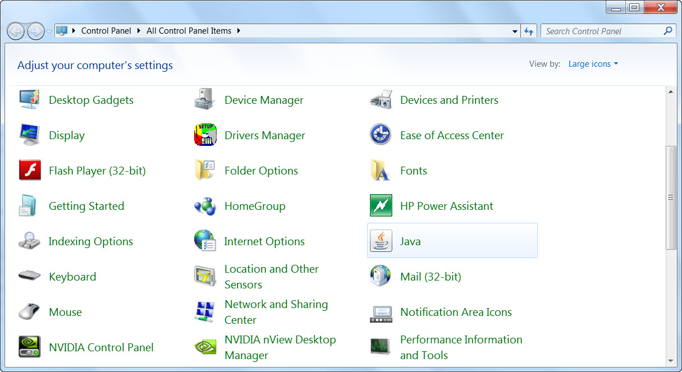The width and height of the screenshot is (682, 372).
Task: Go forward with the Forward arrow button
Action: pyautogui.click(x=35, y=31)
